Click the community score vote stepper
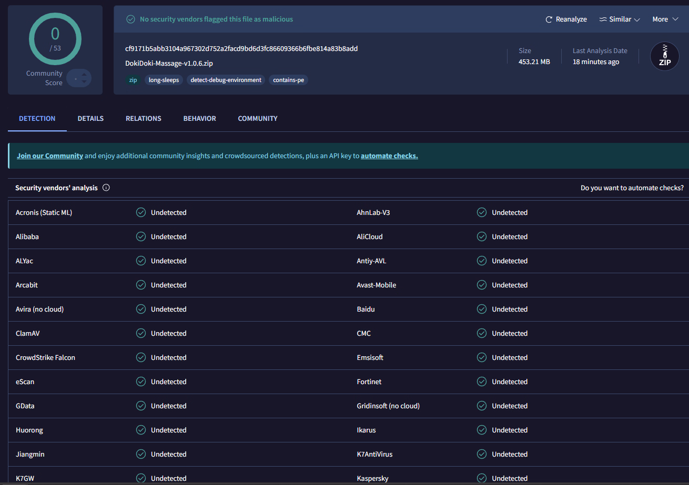 [x=79, y=78]
